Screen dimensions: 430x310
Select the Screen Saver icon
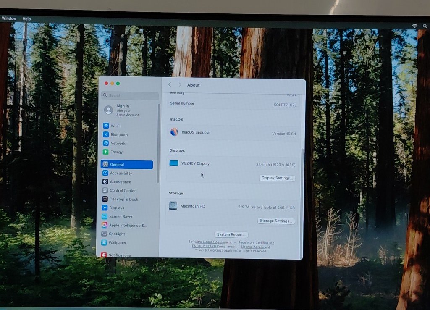pos(105,216)
